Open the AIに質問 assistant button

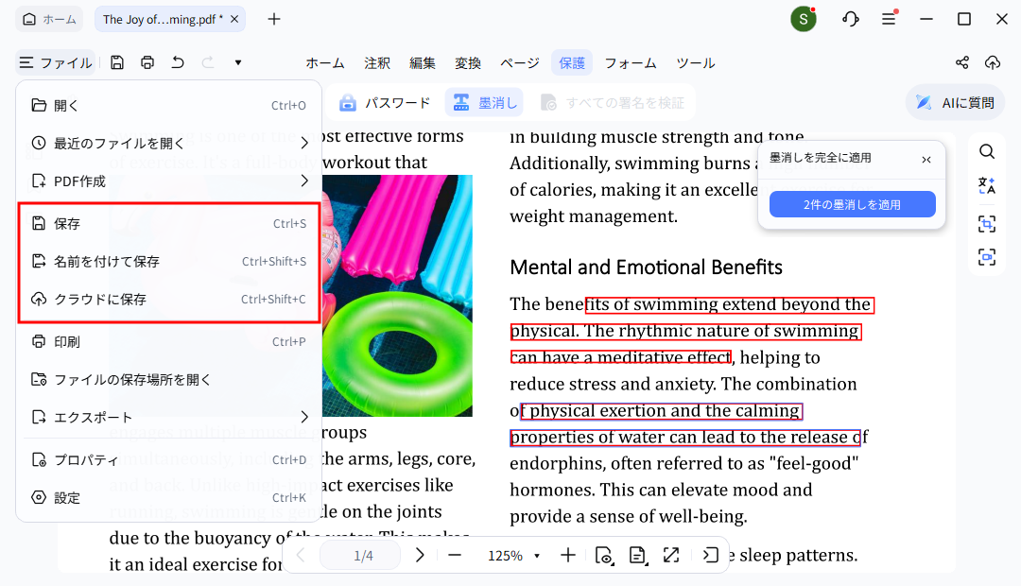[955, 103]
